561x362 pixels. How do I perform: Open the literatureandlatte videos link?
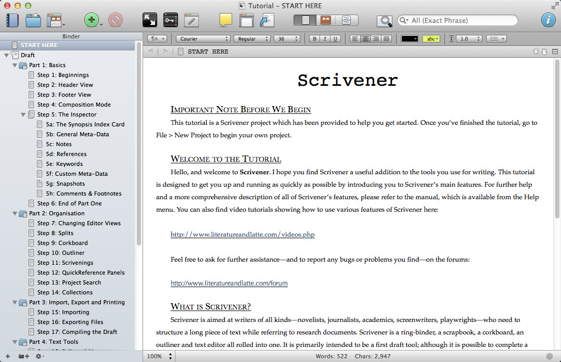tap(242, 235)
